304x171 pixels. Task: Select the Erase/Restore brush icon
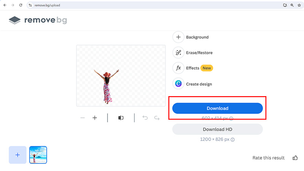pos(178,53)
